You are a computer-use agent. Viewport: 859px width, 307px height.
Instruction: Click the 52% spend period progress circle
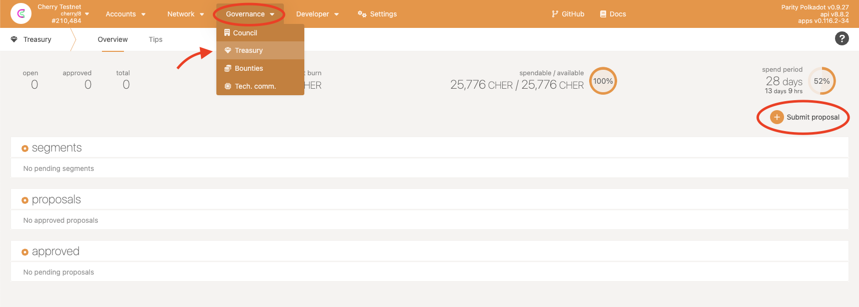pyautogui.click(x=822, y=81)
